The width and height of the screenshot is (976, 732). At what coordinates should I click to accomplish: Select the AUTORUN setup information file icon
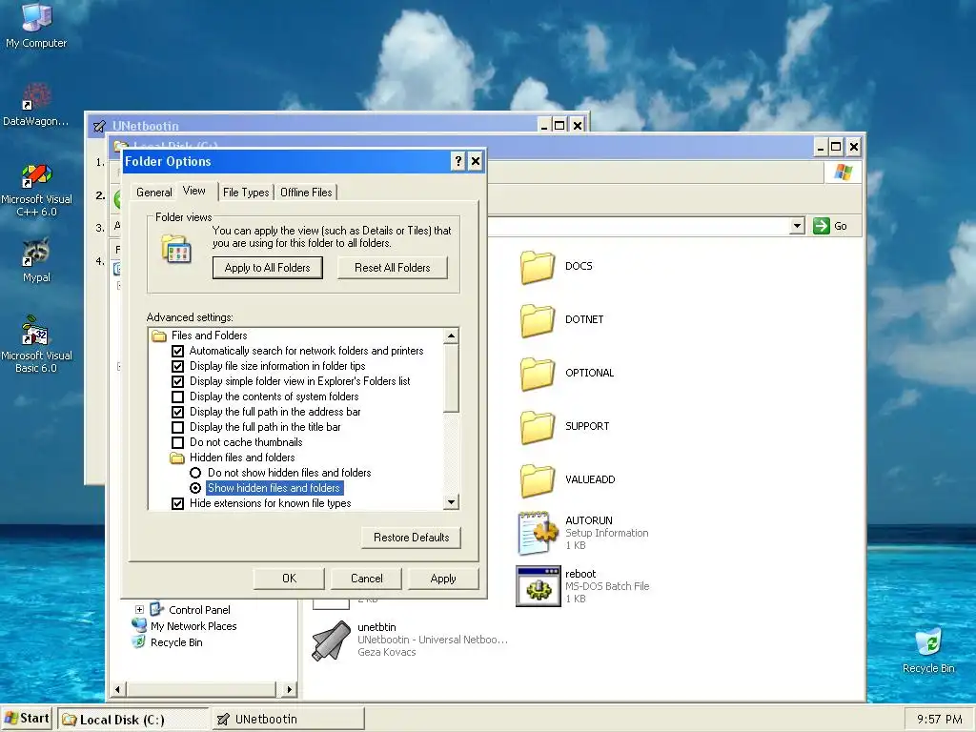538,533
